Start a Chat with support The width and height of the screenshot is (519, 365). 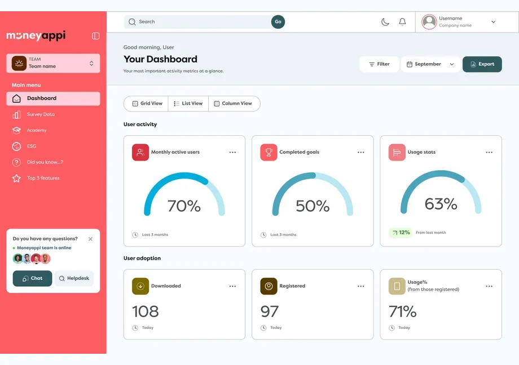tap(33, 278)
